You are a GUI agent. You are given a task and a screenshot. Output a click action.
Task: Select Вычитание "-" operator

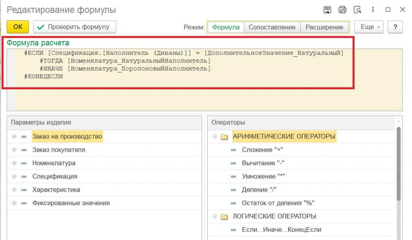(302, 163)
